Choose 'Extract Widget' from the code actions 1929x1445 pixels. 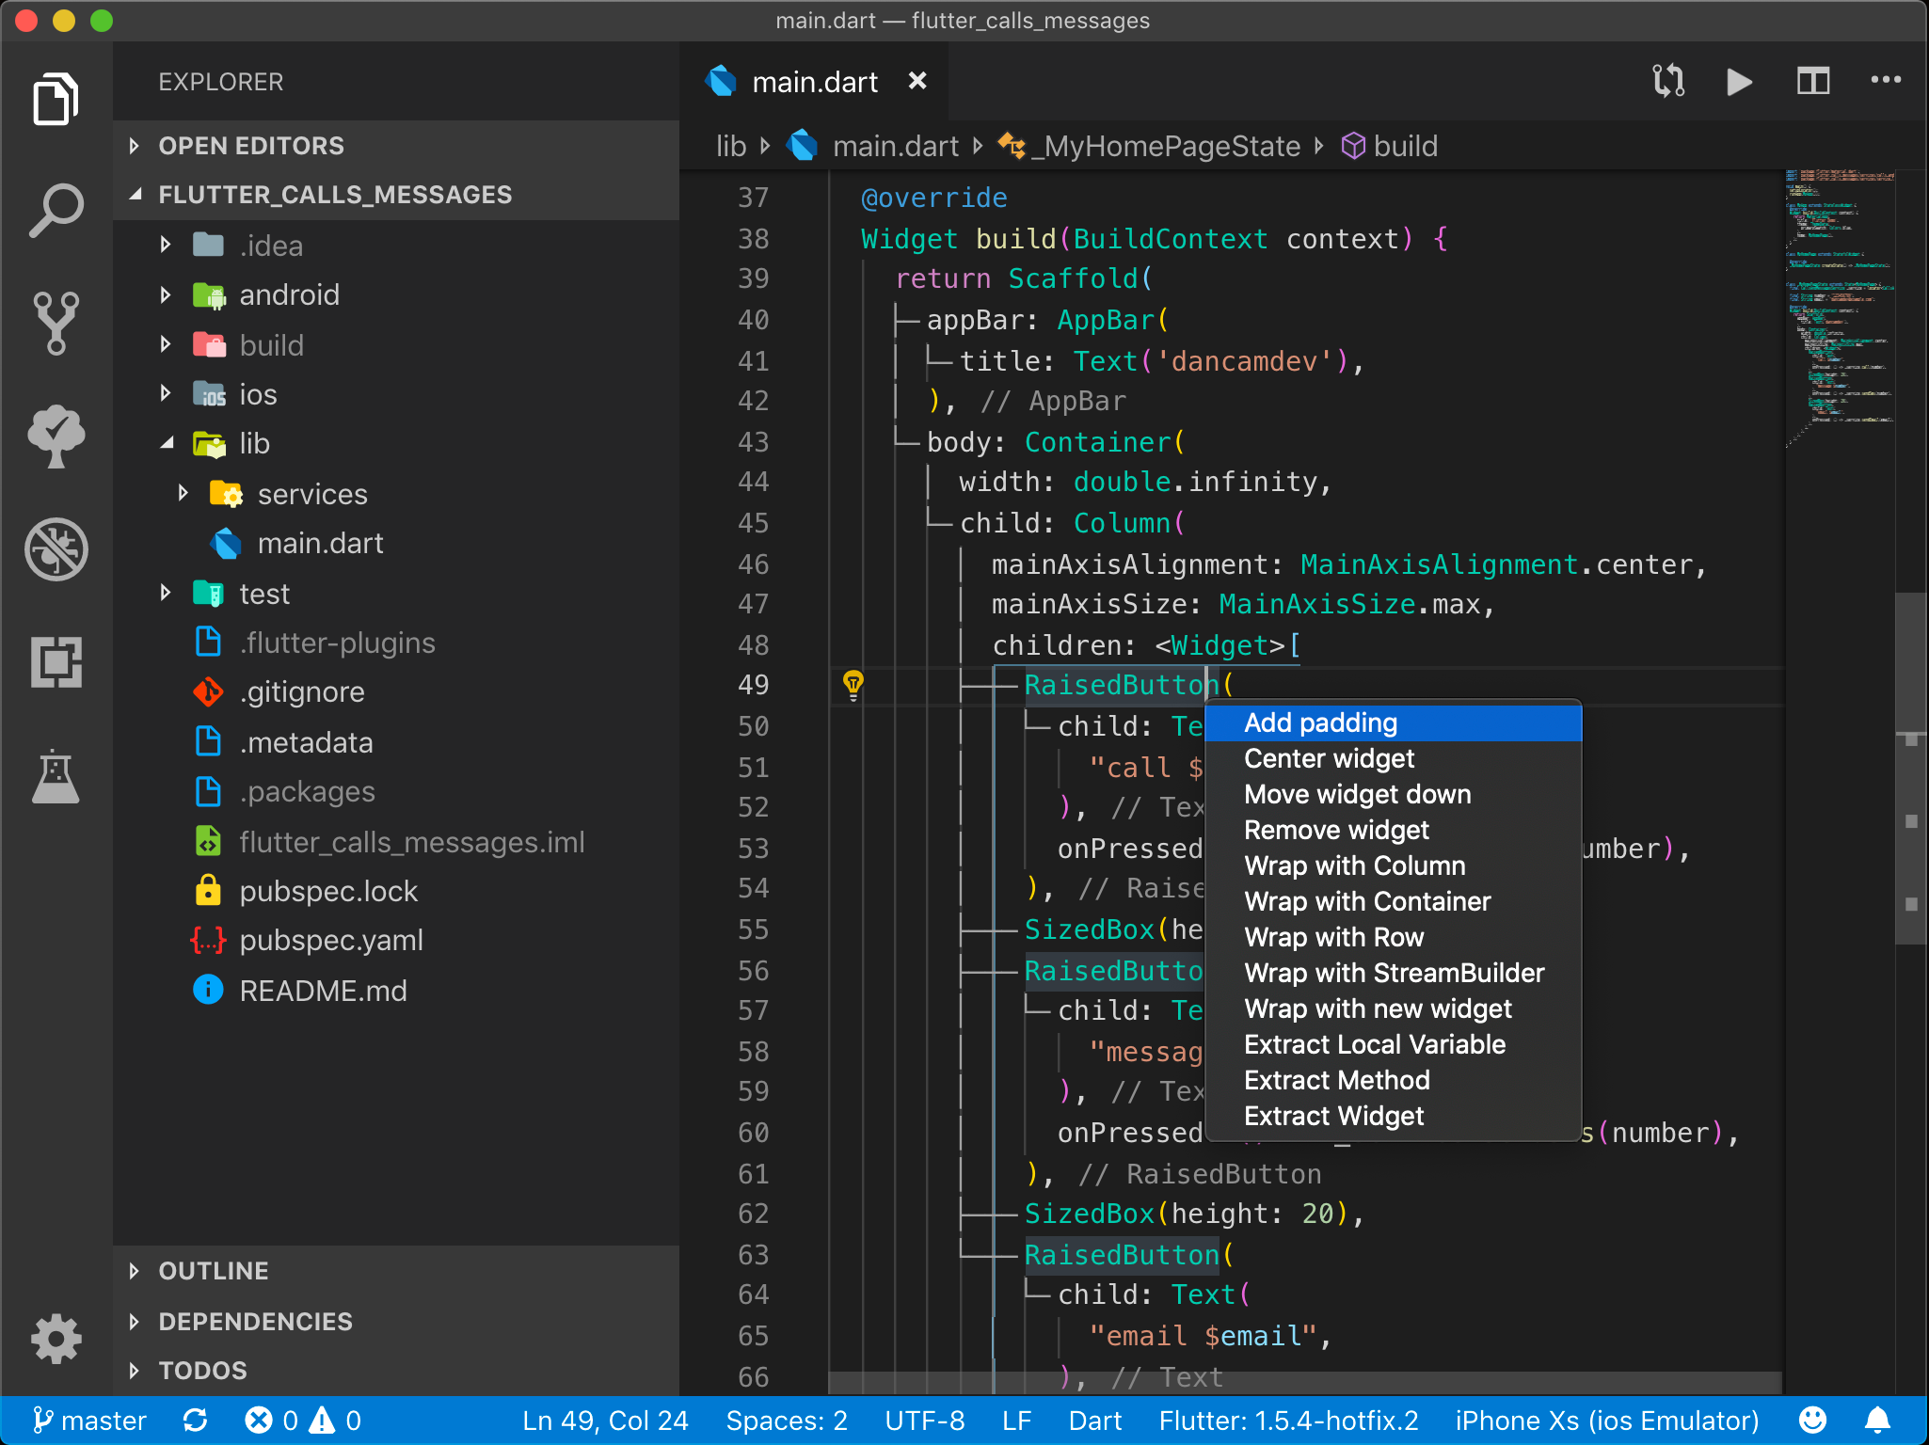click(x=1333, y=1116)
